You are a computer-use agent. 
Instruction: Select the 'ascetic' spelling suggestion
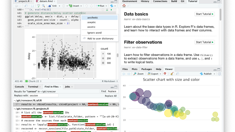click(99, 27)
